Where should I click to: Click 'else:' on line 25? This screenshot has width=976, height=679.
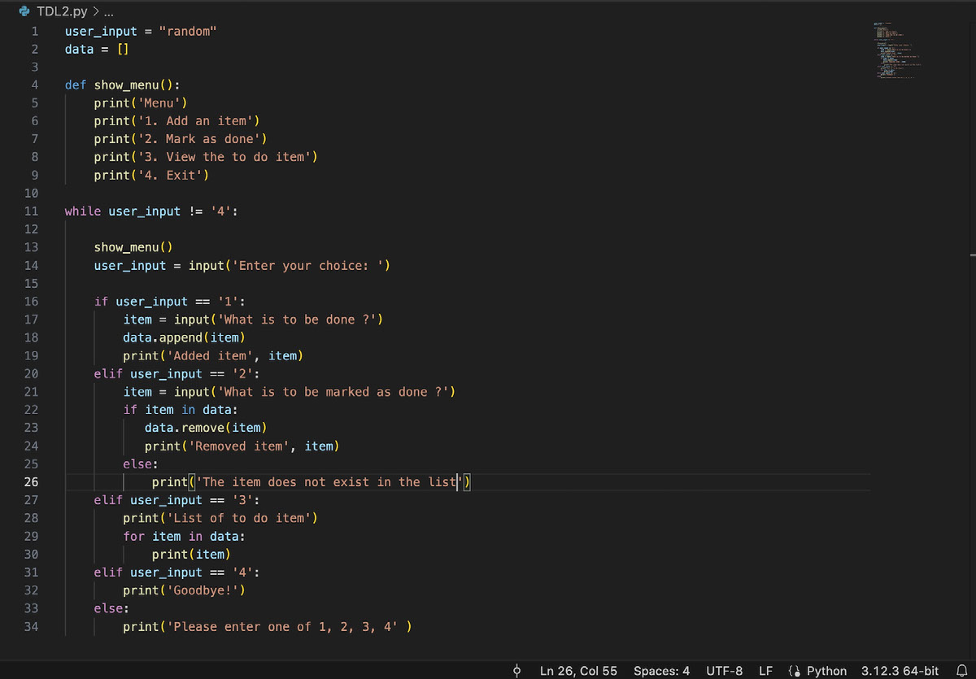(139, 464)
